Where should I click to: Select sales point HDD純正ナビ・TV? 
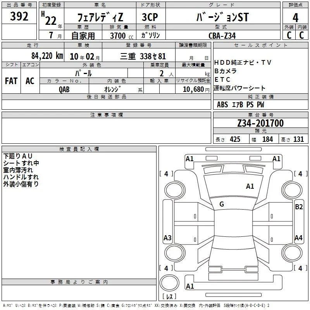point(243,62)
